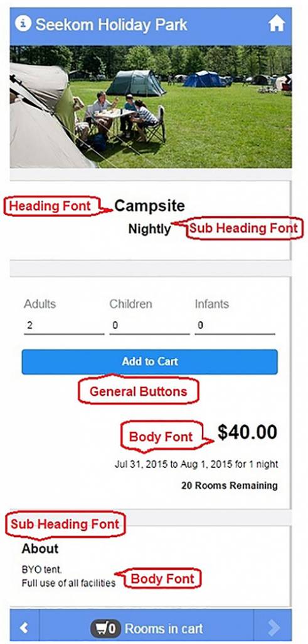Select the Campsite heading text
Image resolution: width=308 pixels, height=644 pixels.
pos(149,206)
